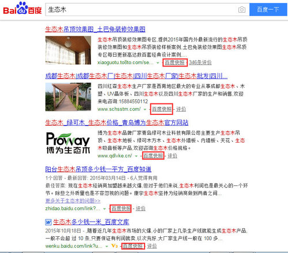
Task: Open 更多关于生态木的问题>> link
Action: coord(73,200)
